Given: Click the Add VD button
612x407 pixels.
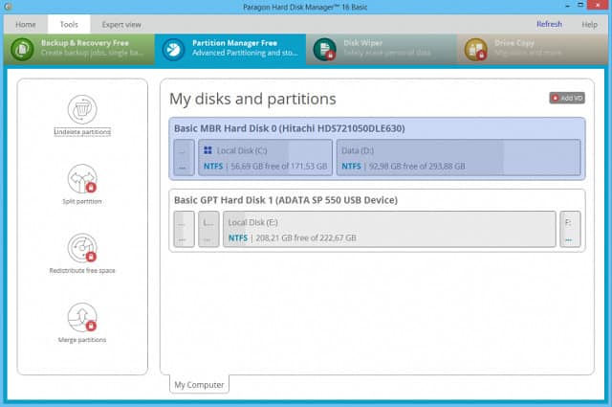Looking at the screenshot, I should [567, 98].
